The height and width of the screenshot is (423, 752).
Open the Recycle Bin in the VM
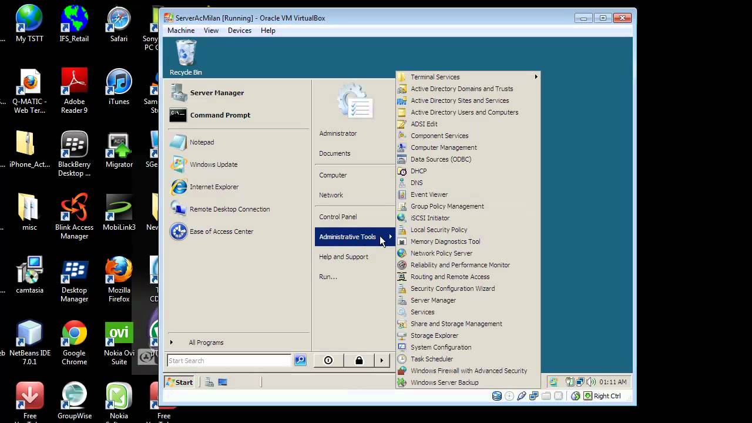pos(186,58)
